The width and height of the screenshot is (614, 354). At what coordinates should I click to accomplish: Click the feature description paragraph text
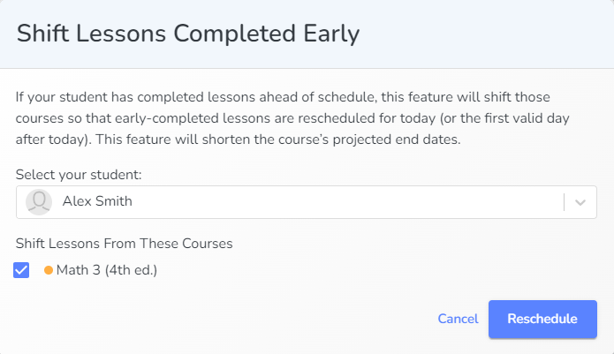pos(292,118)
